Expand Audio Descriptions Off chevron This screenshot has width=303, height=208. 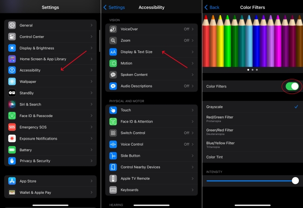(192, 86)
